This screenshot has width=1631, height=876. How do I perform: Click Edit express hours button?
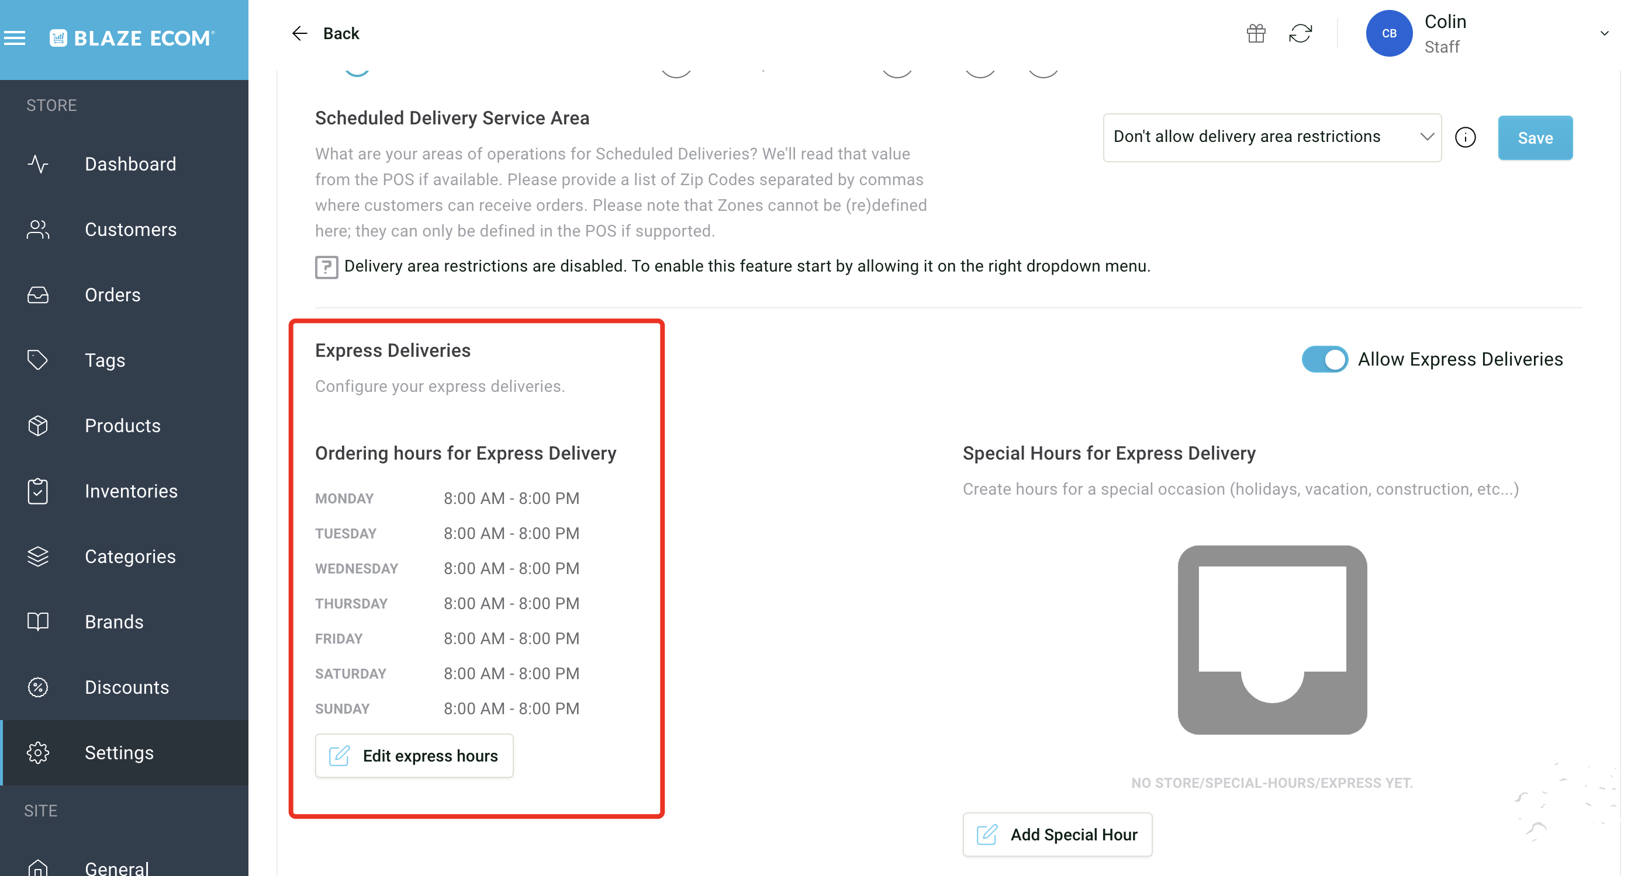coord(414,756)
